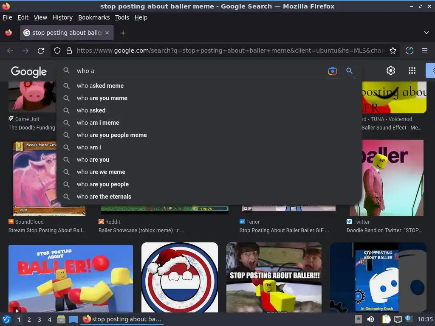Click the blue magnifier search button

point(349,71)
